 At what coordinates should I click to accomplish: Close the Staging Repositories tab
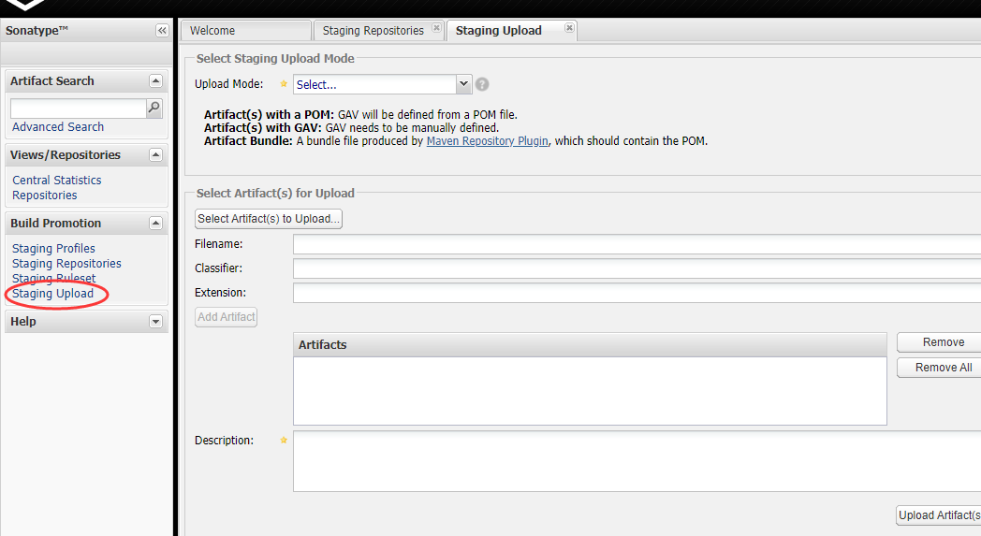[x=437, y=27]
